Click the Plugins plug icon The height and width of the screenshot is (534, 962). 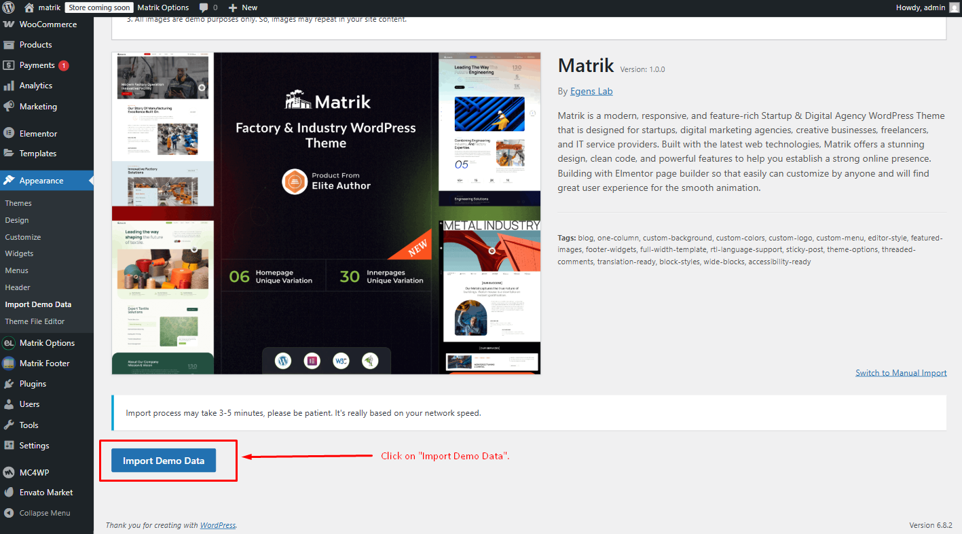click(9, 384)
